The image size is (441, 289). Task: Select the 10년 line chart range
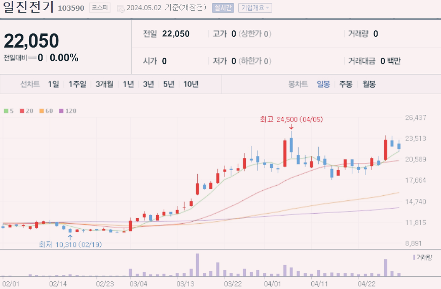click(191, 84)
